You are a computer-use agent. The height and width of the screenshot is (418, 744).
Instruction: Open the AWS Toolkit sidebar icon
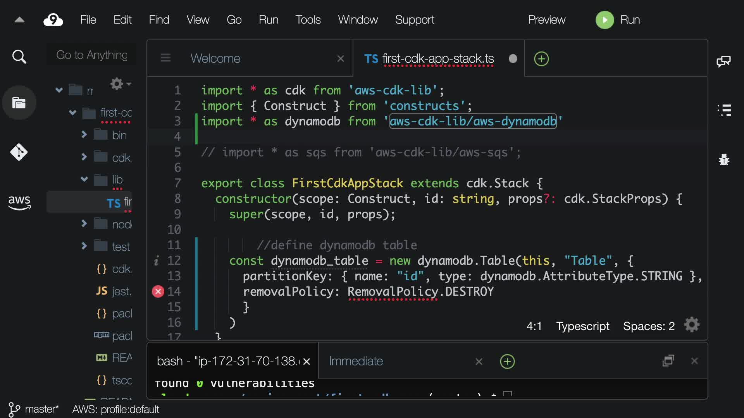pos(19,202)
